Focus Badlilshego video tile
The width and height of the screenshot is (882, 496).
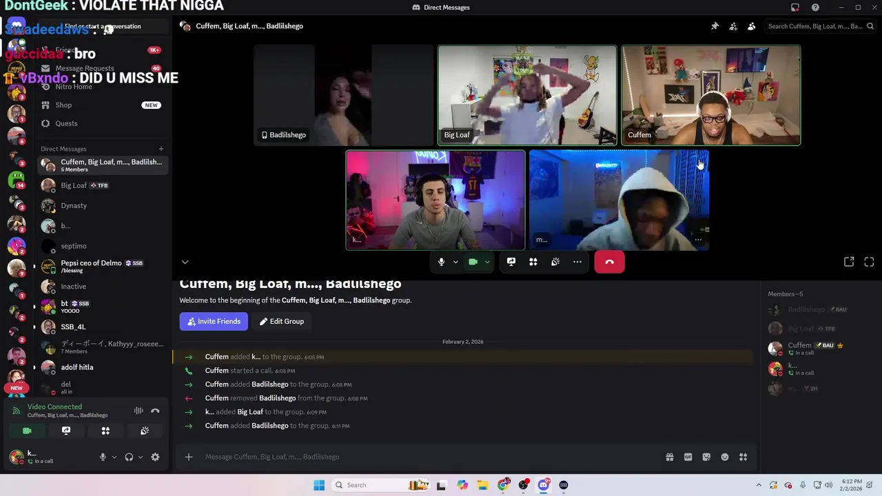[x=344, y=95]
